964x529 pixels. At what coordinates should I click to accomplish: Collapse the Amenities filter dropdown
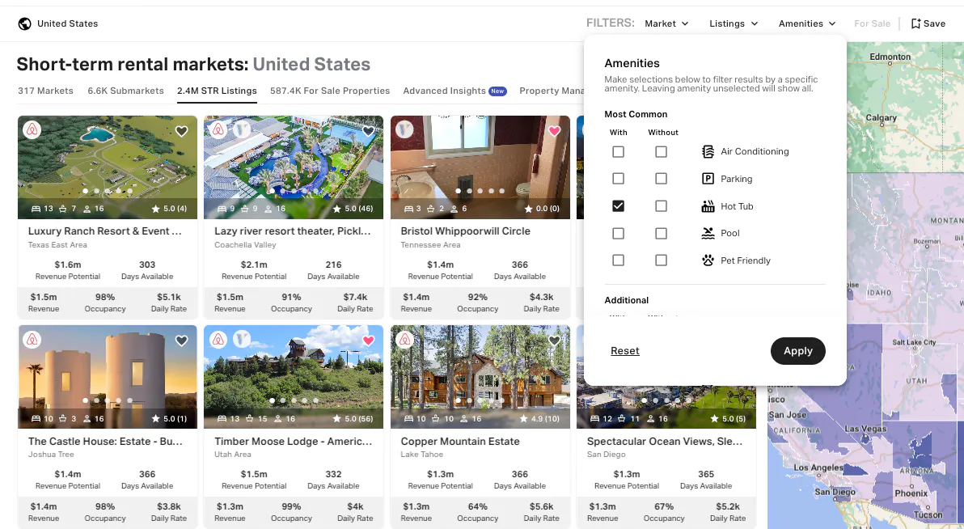[x=806, y=23]
